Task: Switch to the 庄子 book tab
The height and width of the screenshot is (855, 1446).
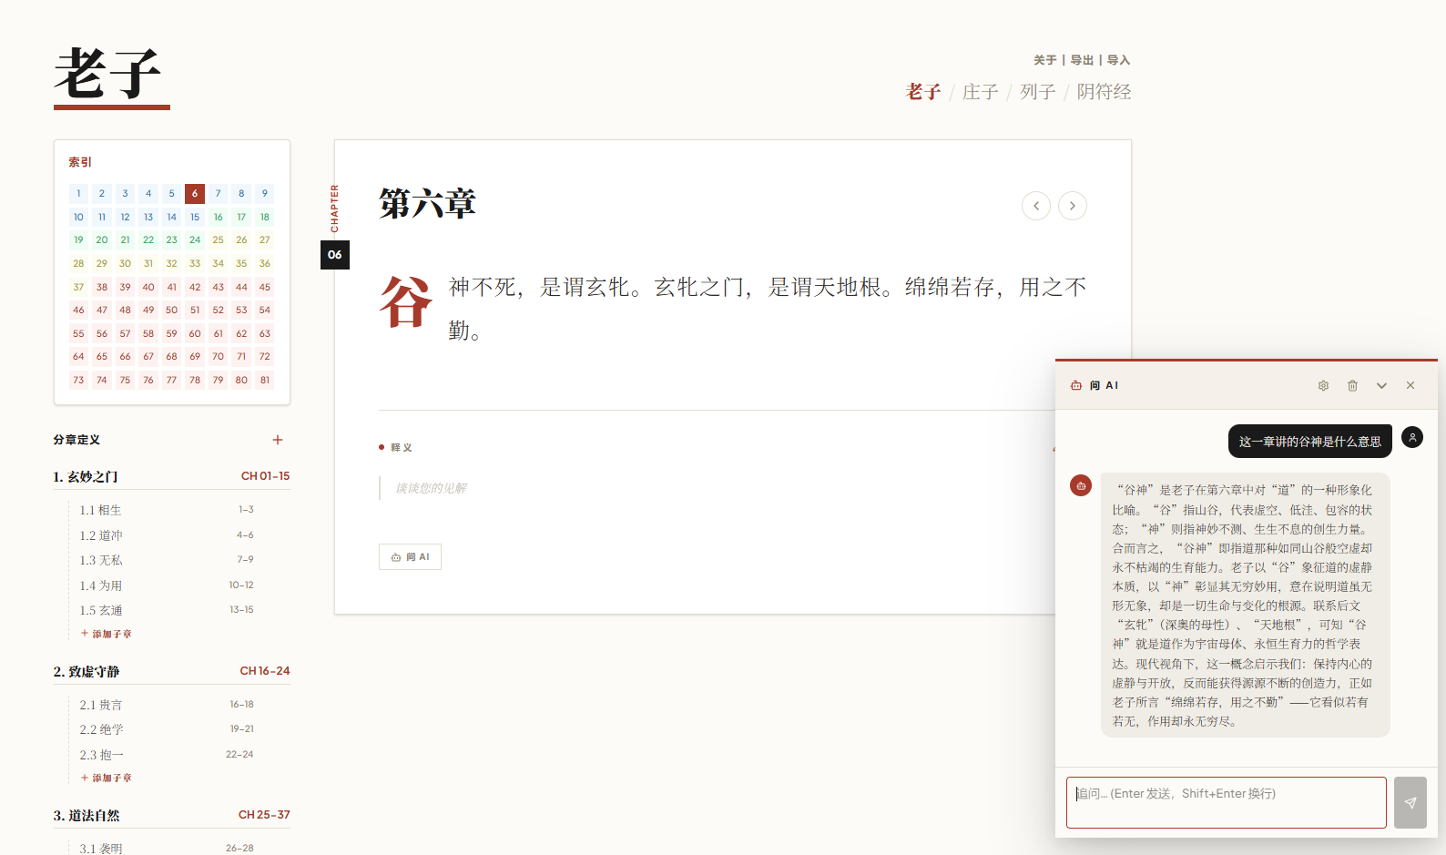Action: 980,92
